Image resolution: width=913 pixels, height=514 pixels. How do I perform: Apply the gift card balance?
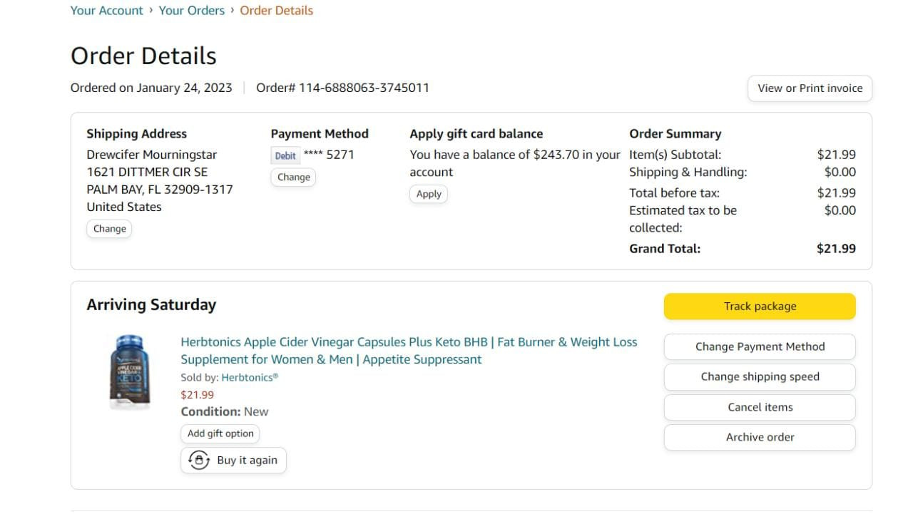(x=429, y=194)
